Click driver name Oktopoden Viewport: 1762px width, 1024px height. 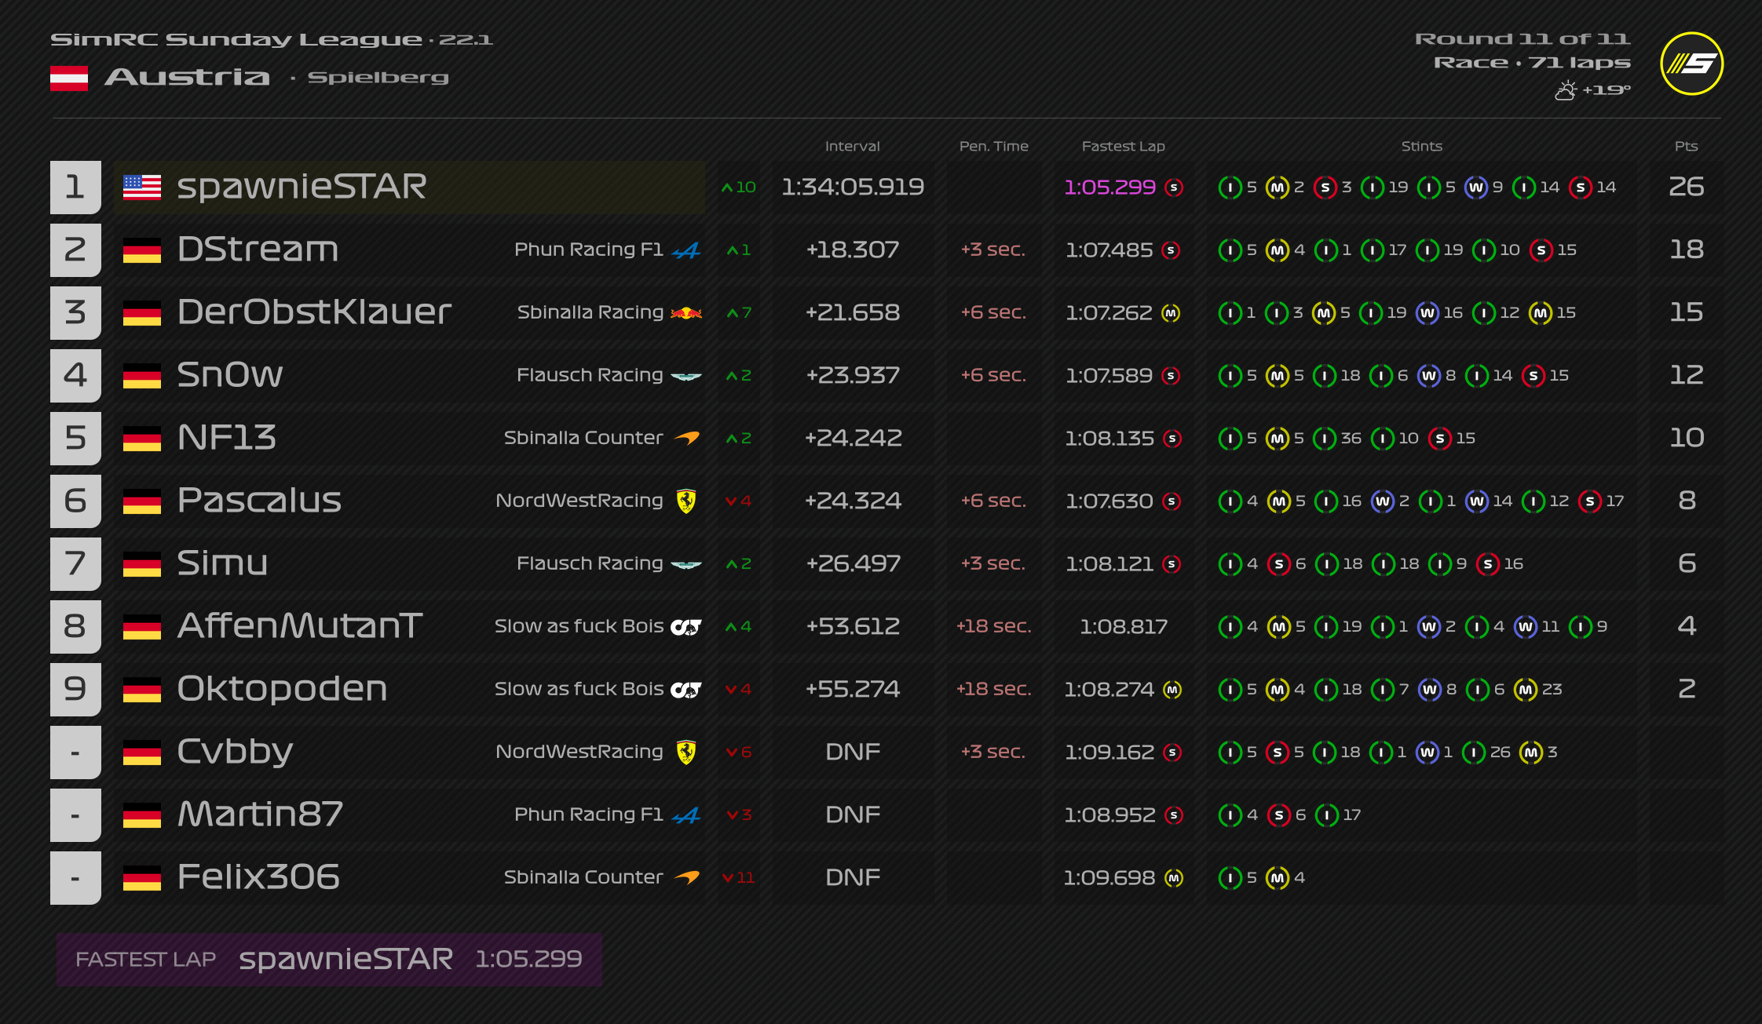coord(282,689)
